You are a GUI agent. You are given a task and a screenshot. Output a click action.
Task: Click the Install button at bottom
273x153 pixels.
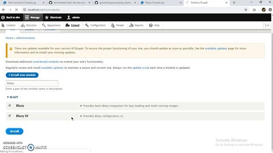(15, 131)
